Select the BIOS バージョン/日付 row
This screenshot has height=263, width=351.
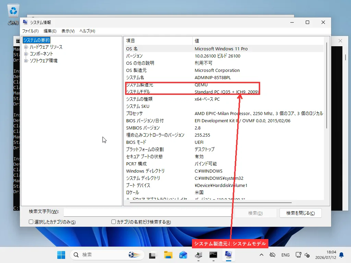click(x=224, y=121)
